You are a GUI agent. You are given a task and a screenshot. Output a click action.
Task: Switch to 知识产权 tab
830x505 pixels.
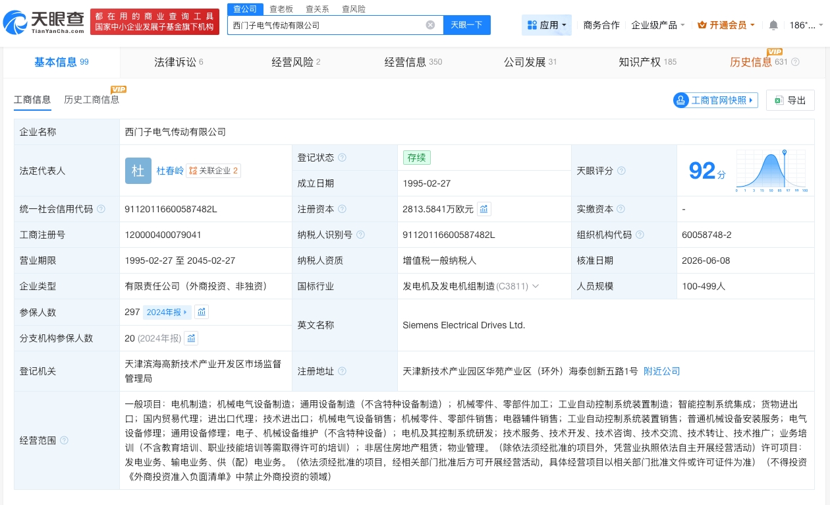click(648, 62)
